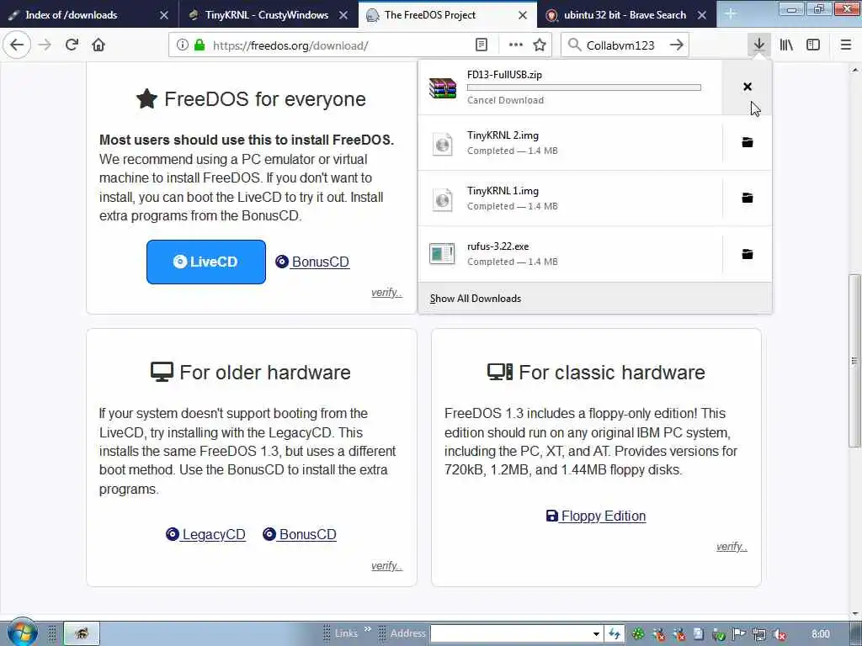
Task: Open the Windows Start orb
Action: 22,633
